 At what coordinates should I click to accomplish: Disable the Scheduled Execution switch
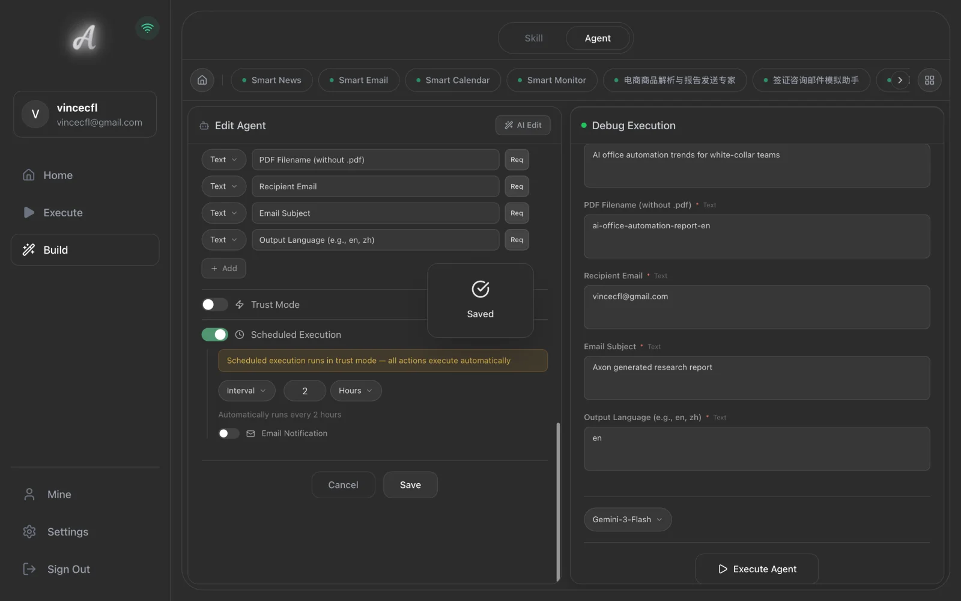click(x=214, y=335)
